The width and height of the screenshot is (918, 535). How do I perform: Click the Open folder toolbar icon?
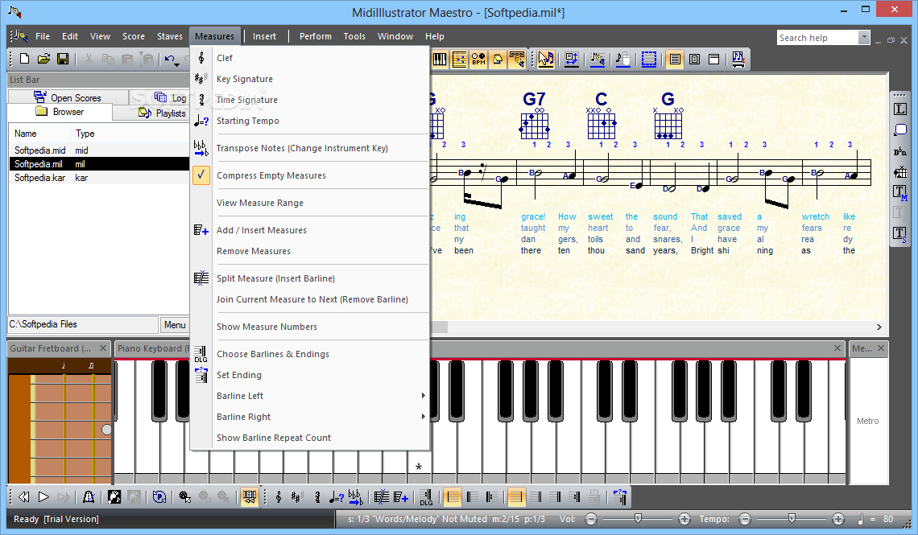point(44,59)
